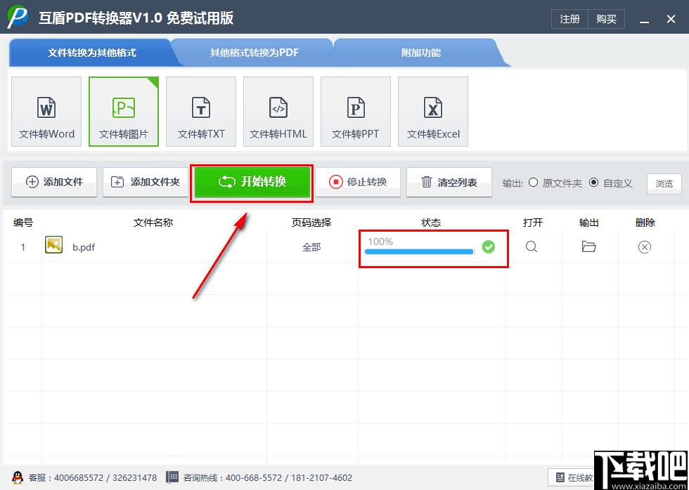Viewport: 689px width, 490px height.
Task: Click the telephone hotline icon
Action: [172, 477]
